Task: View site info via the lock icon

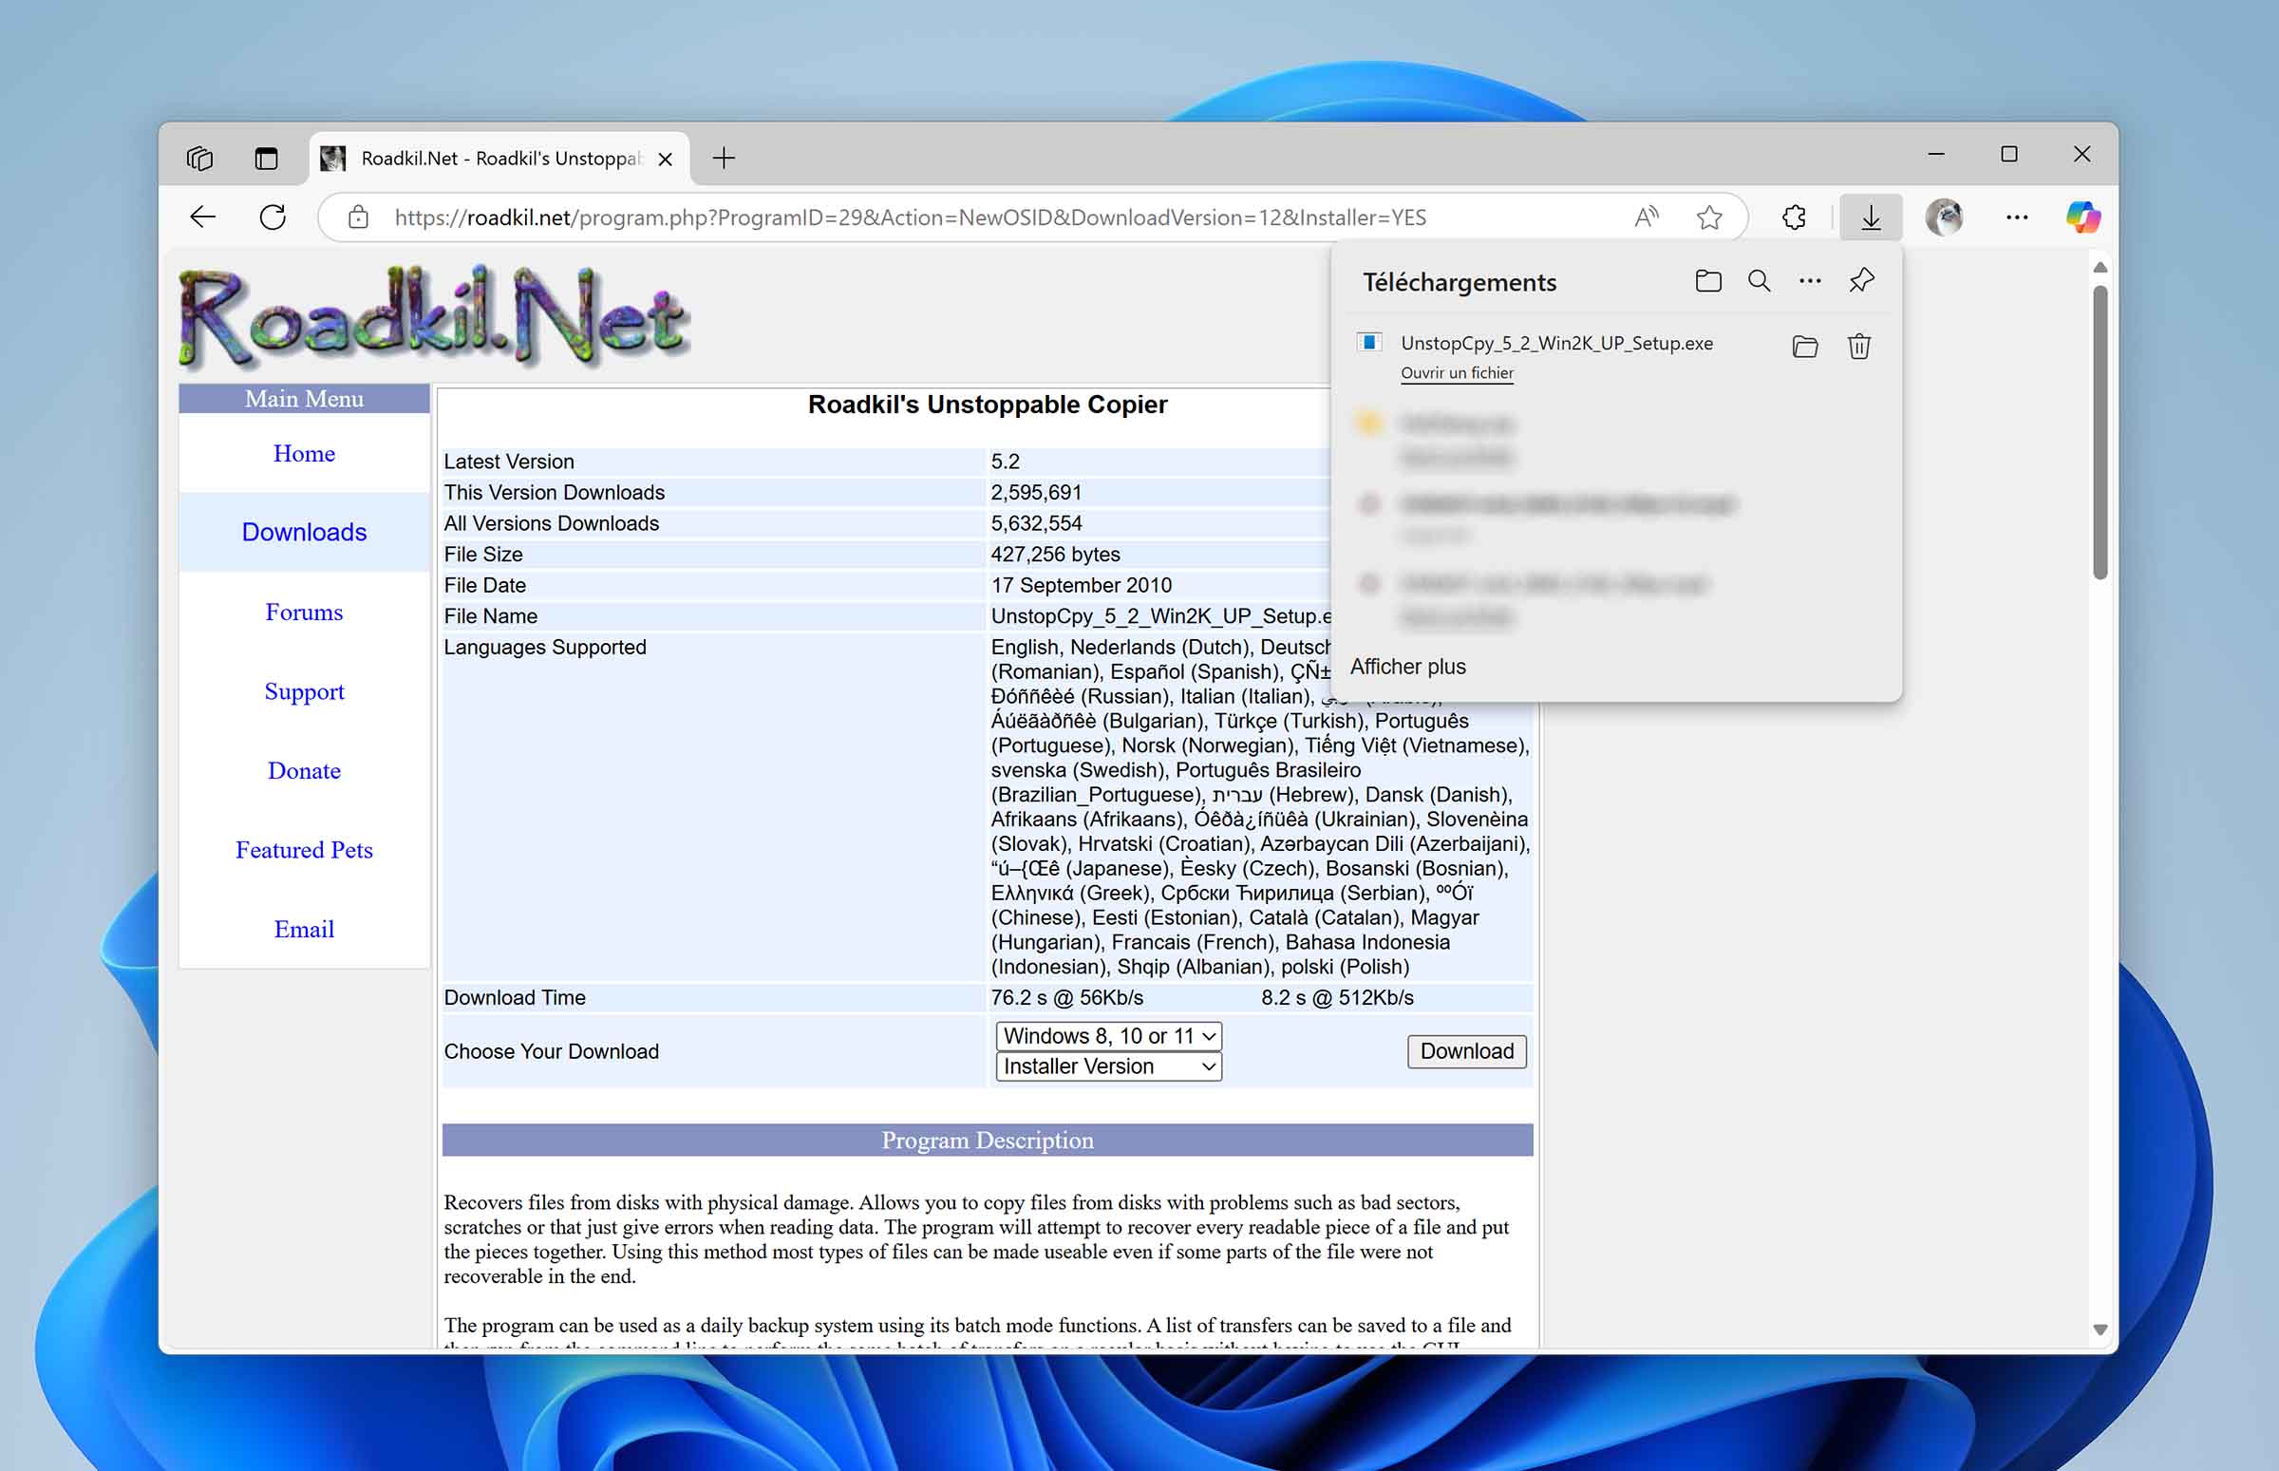Action: click(358, 217)
